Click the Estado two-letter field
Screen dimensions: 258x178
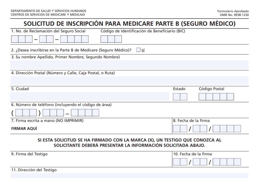(180, 97)
